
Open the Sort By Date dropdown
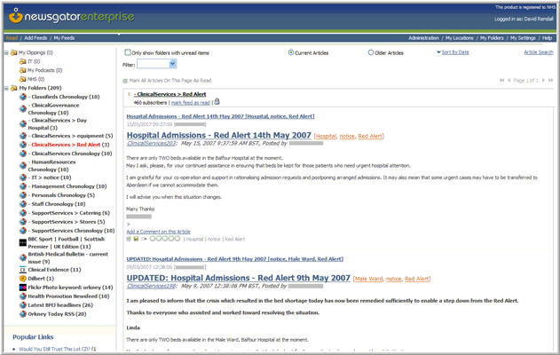coord(453,52)
